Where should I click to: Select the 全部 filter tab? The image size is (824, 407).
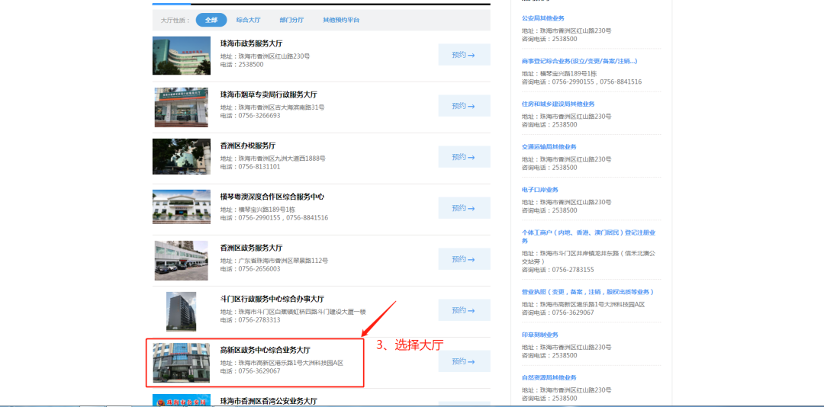(211, 20)
